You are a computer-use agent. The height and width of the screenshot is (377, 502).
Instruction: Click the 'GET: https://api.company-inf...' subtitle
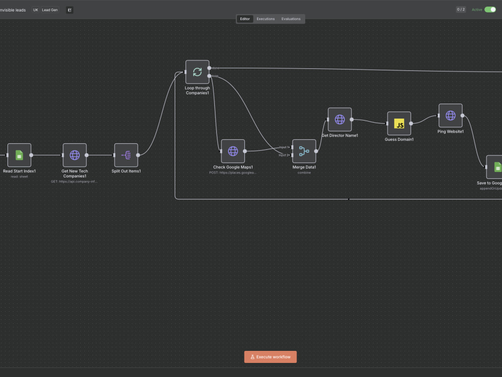(74, 181)
